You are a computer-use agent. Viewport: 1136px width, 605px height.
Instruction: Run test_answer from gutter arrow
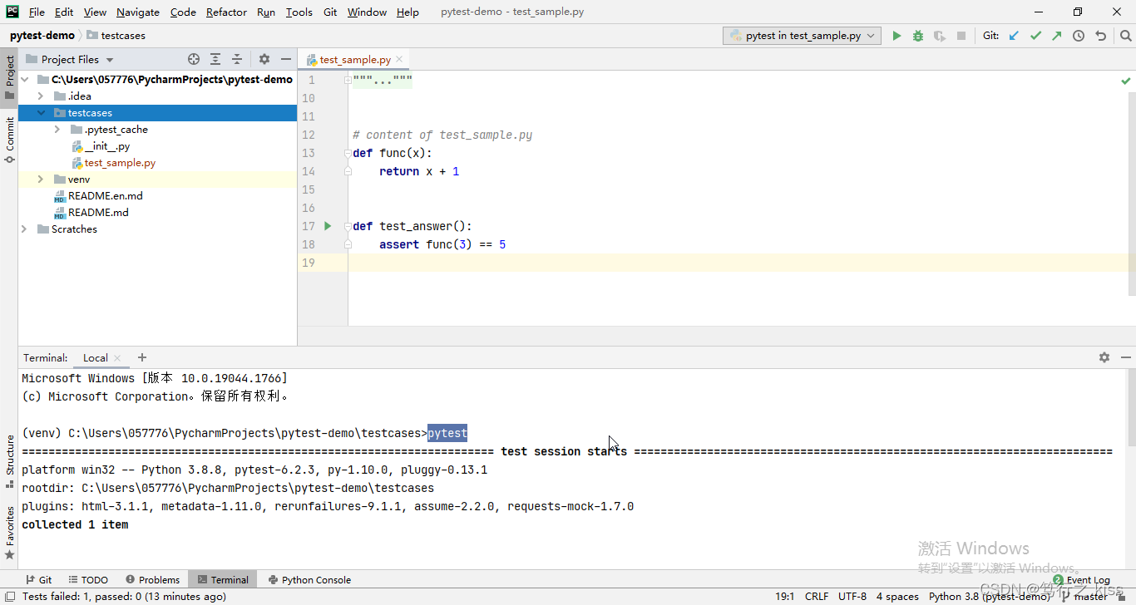coord(328,226)
